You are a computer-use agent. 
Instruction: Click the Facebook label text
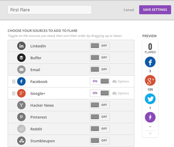(39, 82)
